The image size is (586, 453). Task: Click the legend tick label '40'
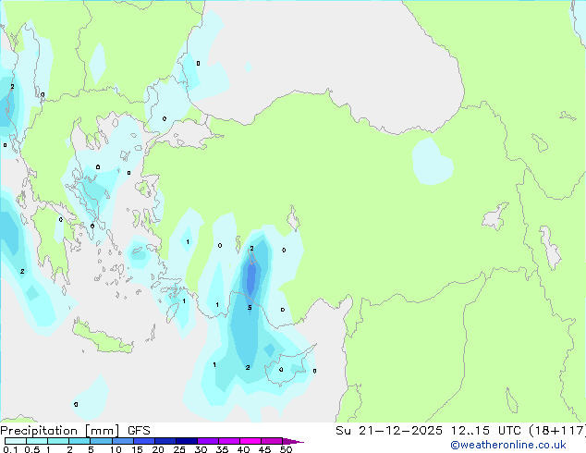pos(243,449)
